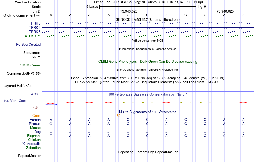Screen dimensions: 254x162
Task: Click the Elephant species label
Action: coord(34,136)
